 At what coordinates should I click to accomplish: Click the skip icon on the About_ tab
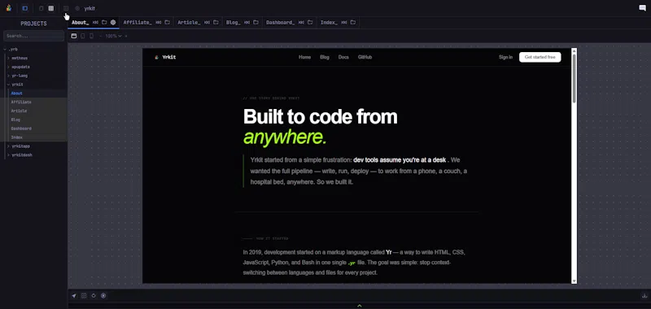tap(95, 23)
